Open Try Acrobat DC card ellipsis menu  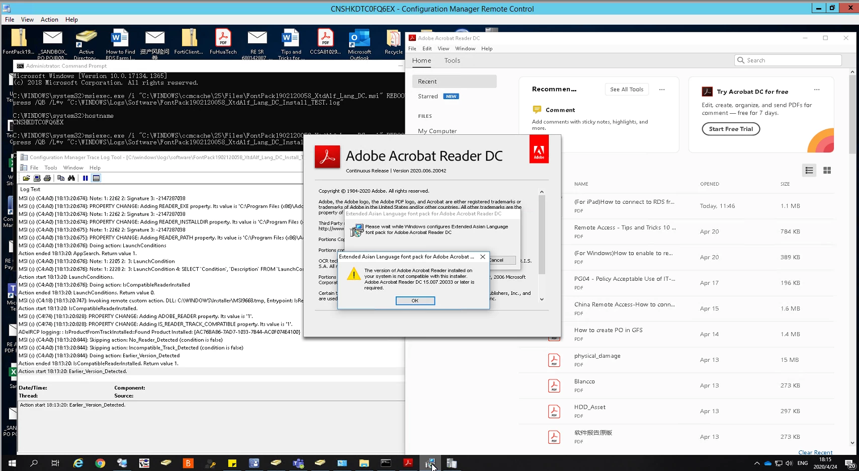click(817, 90)
